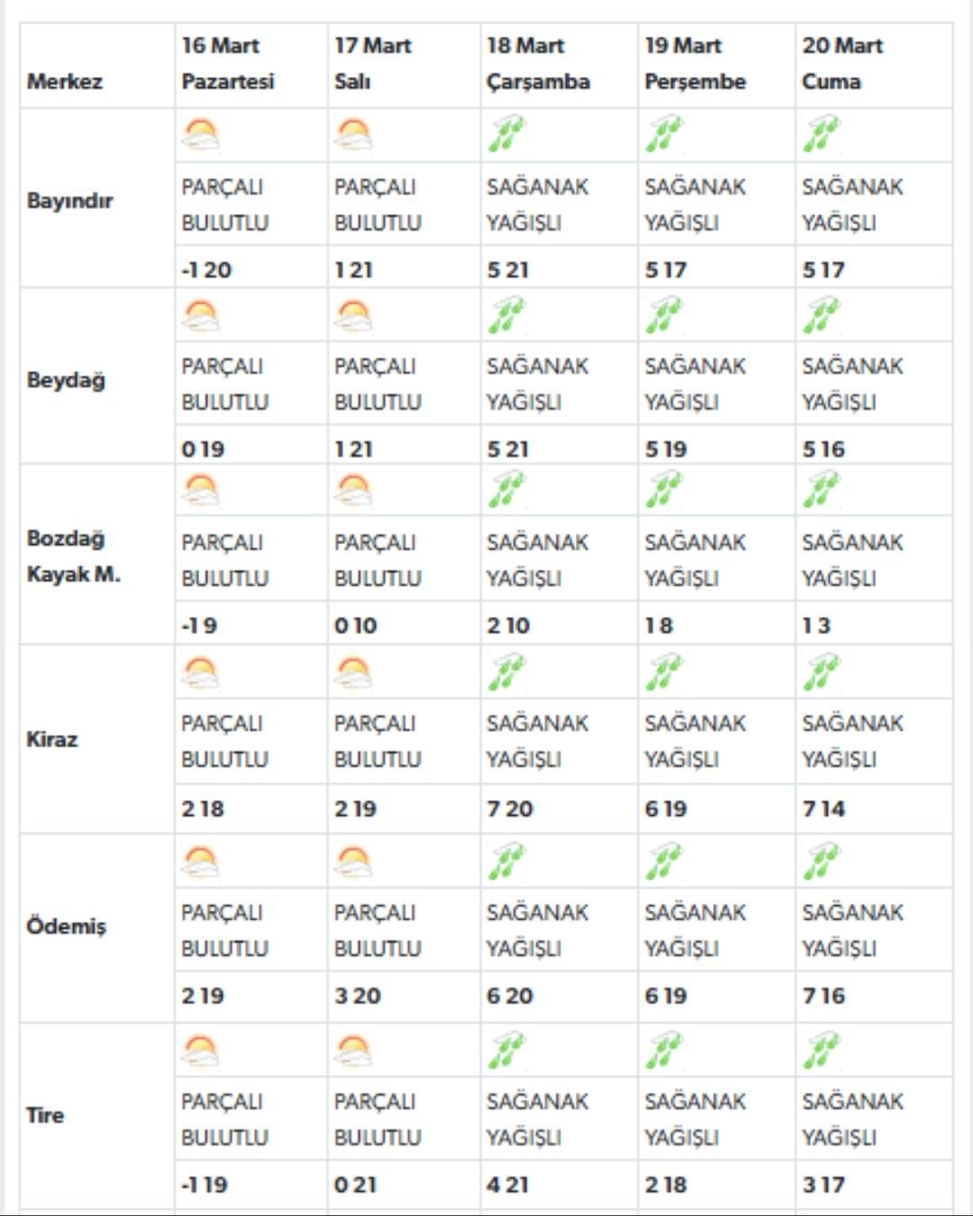The height and width of the screenshot is (1216, 973).
Task: Click Bayındır's rain shower icon for 20 Mart
Action: click(821, 135)
